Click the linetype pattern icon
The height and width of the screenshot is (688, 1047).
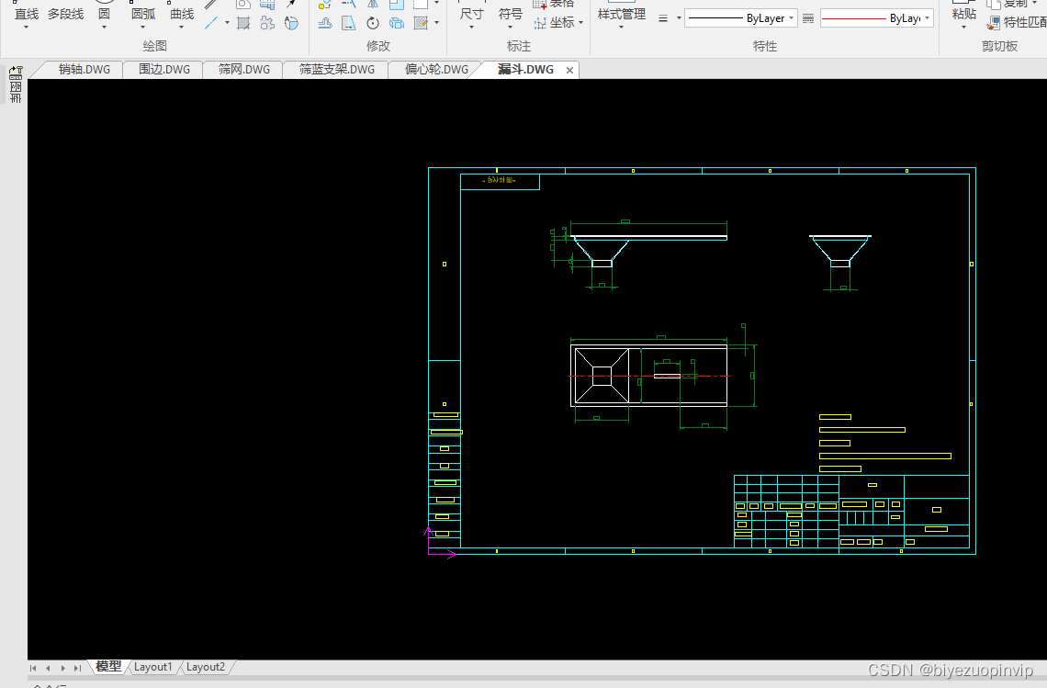(808, 18)
